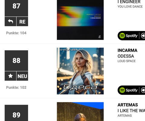This screenshot has width=145, height=121.
Task: Click Punkte: 102 score text
Action: (x=16, y=88)
